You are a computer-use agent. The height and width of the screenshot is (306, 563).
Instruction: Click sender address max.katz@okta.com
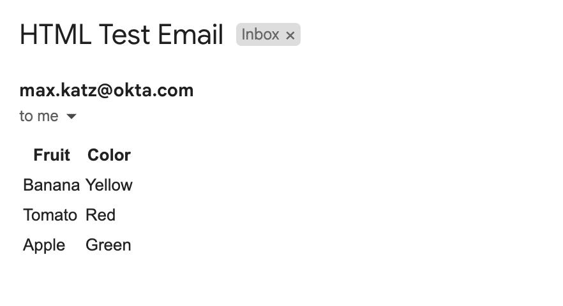pos(107,91)
